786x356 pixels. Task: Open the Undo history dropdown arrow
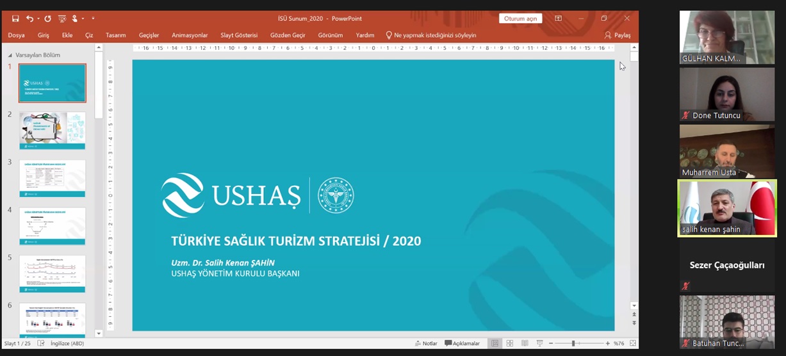click(x=38, y=19)
